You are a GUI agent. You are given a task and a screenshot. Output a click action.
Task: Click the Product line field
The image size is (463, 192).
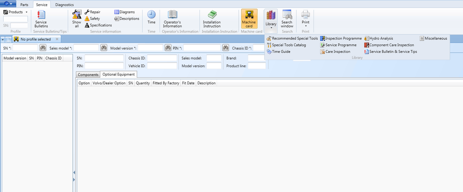click(257, 66)
